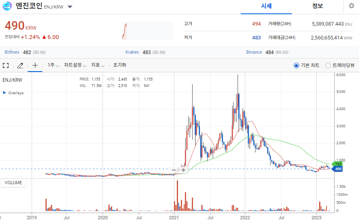Click the blue 490 current price marker
The height and width of the screenshot is (222, 359).
337,169
